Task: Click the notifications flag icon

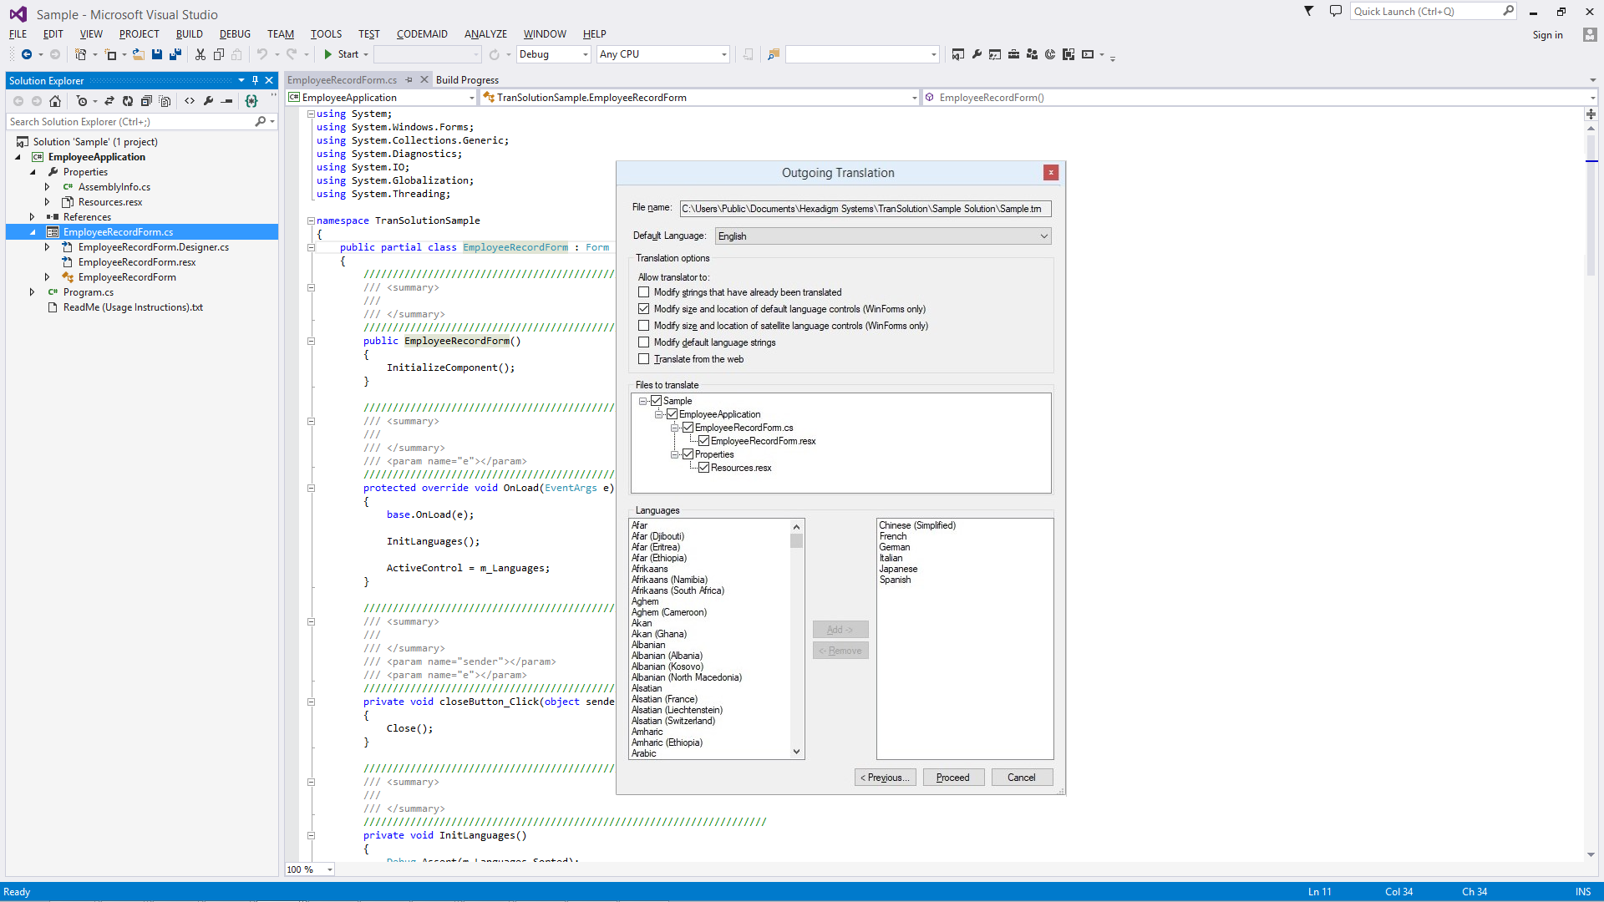Action: pyautogui.click(x=1309, y=11)
